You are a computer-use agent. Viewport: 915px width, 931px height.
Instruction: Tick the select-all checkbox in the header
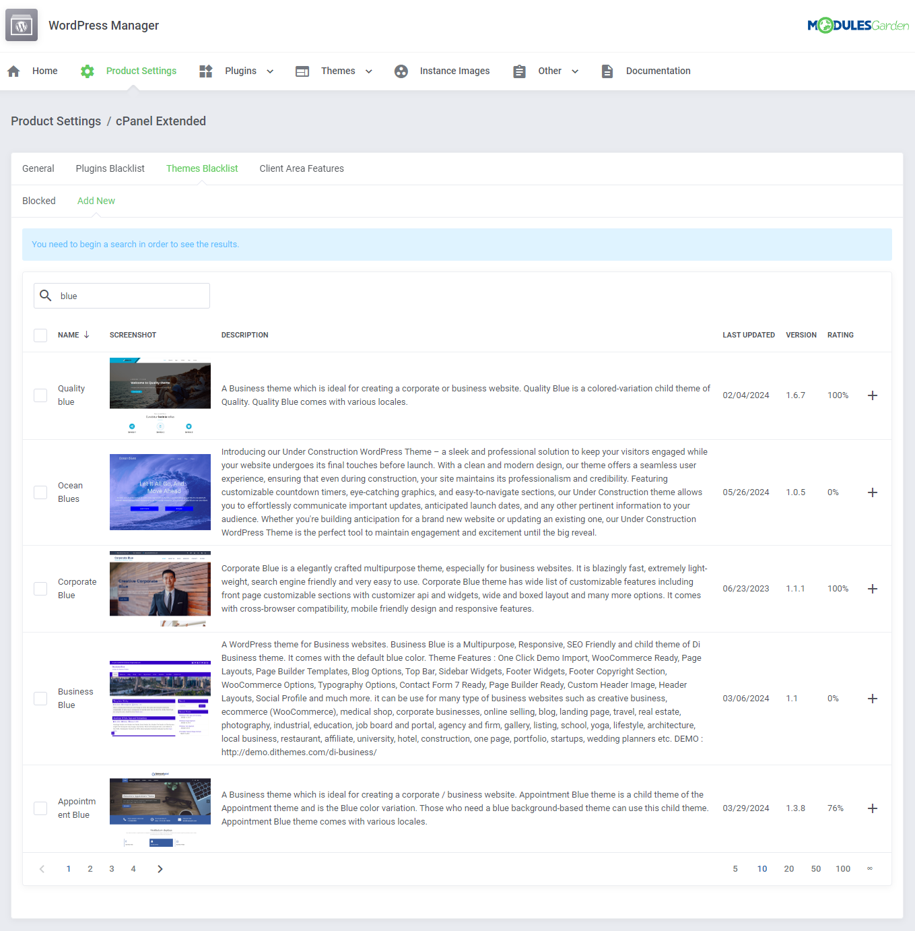click(40, 335)
